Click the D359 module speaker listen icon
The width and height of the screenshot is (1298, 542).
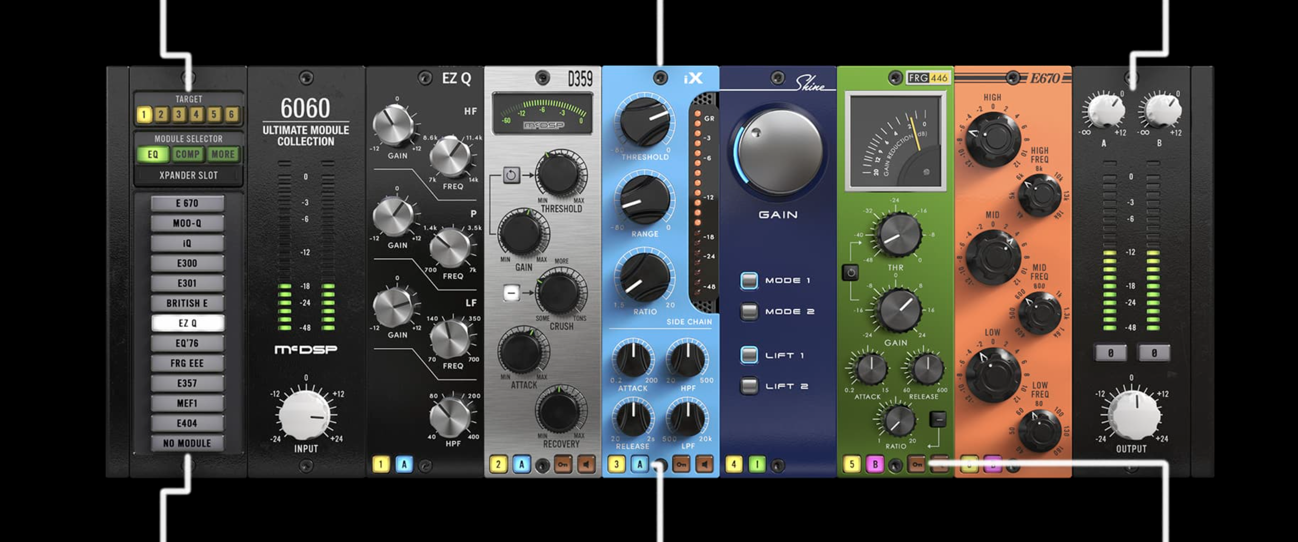coord(586,464)
